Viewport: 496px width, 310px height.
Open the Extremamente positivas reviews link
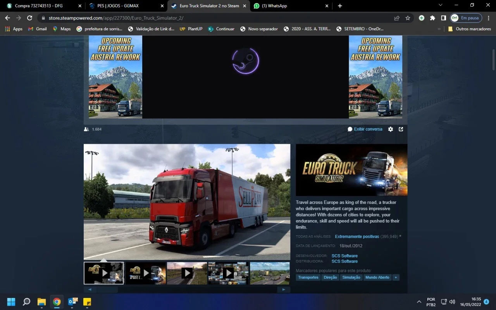(x=357, y=236)
